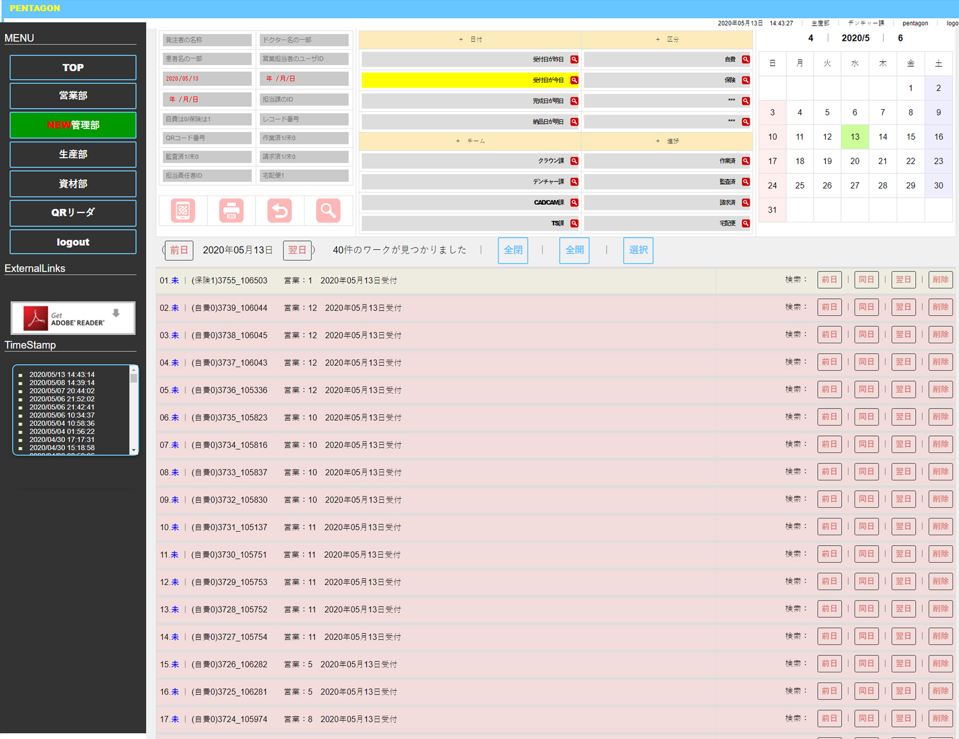Click the Get Adobe Reader badge

(73, 318)
